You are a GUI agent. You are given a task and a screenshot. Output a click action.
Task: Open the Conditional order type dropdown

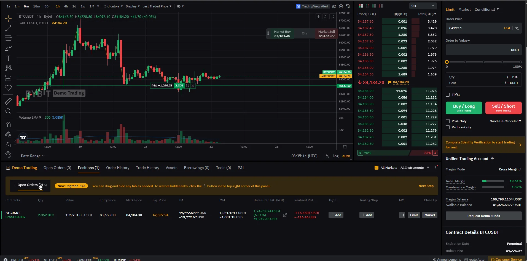[486, 9]
